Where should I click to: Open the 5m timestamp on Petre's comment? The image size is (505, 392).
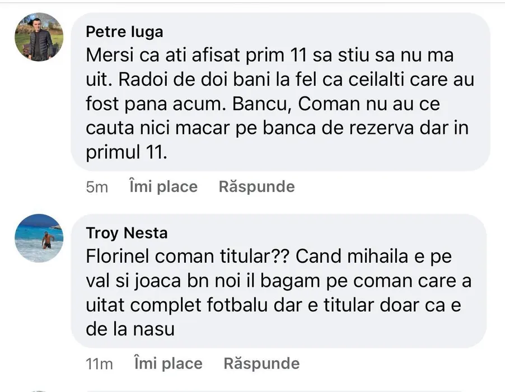97,187
